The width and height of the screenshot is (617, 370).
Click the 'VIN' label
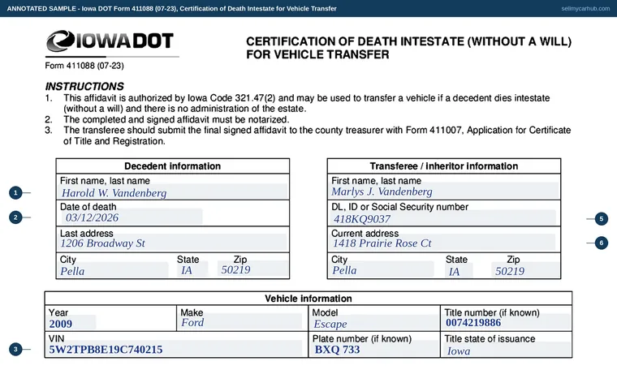56,338
